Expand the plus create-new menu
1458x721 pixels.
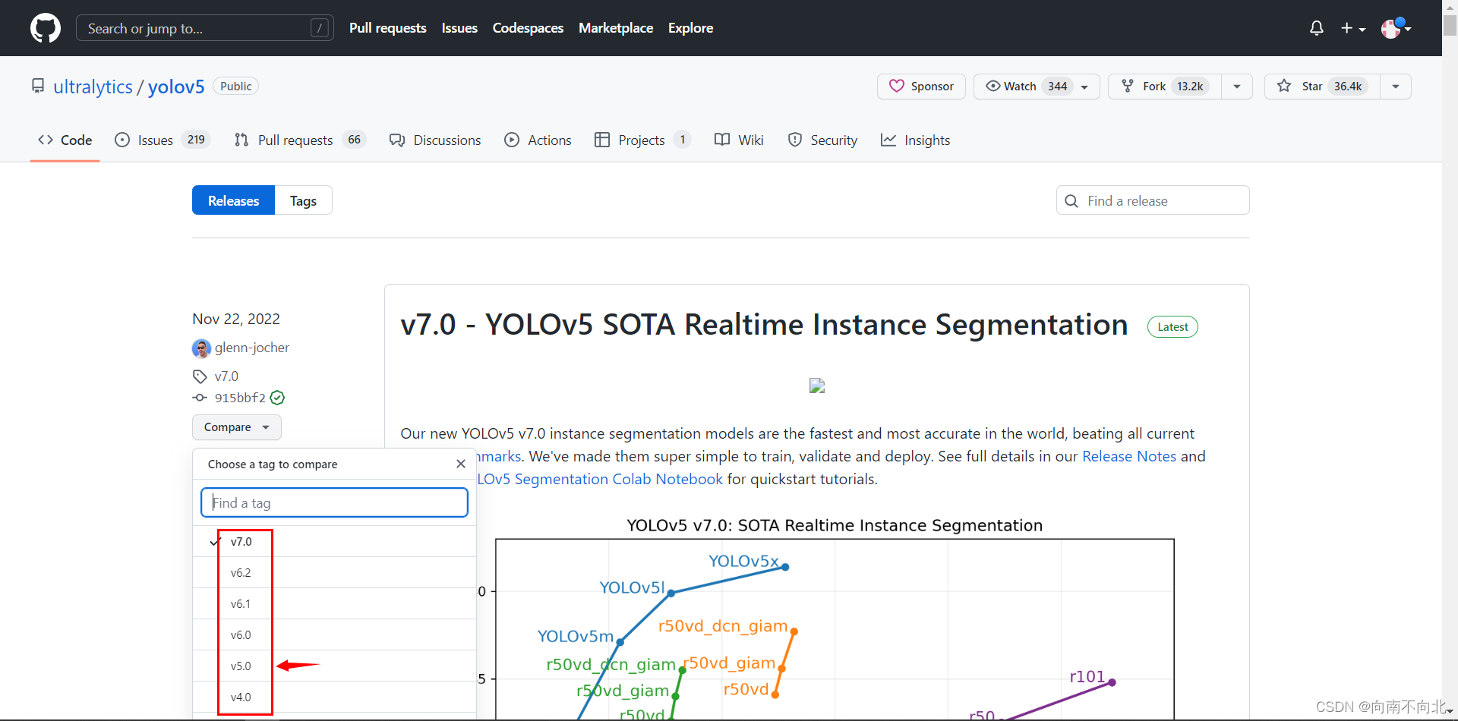pyautogui.click(x=1353, y=28)
